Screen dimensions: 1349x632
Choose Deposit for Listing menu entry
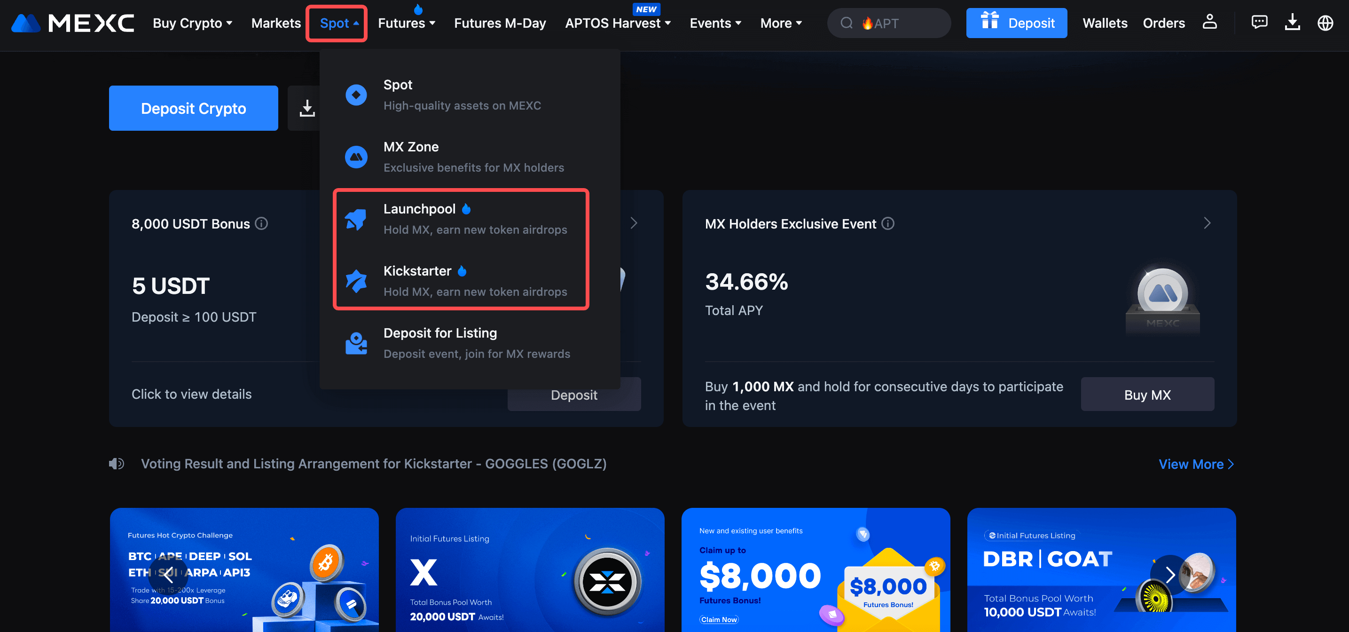461,343
